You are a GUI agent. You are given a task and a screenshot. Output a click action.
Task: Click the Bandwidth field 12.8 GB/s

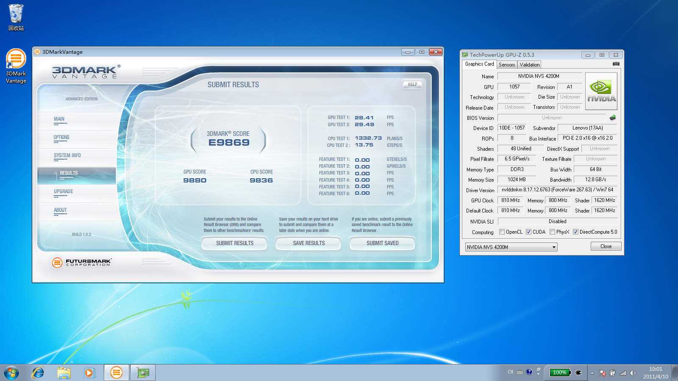pos(595,179)
